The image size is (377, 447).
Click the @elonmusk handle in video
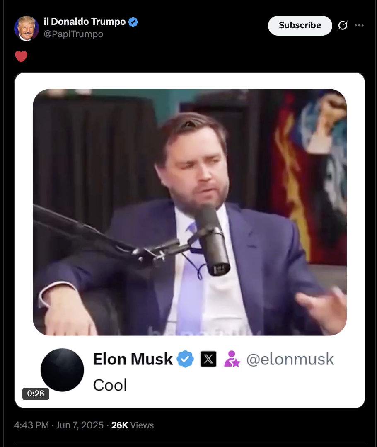[290, 359]
